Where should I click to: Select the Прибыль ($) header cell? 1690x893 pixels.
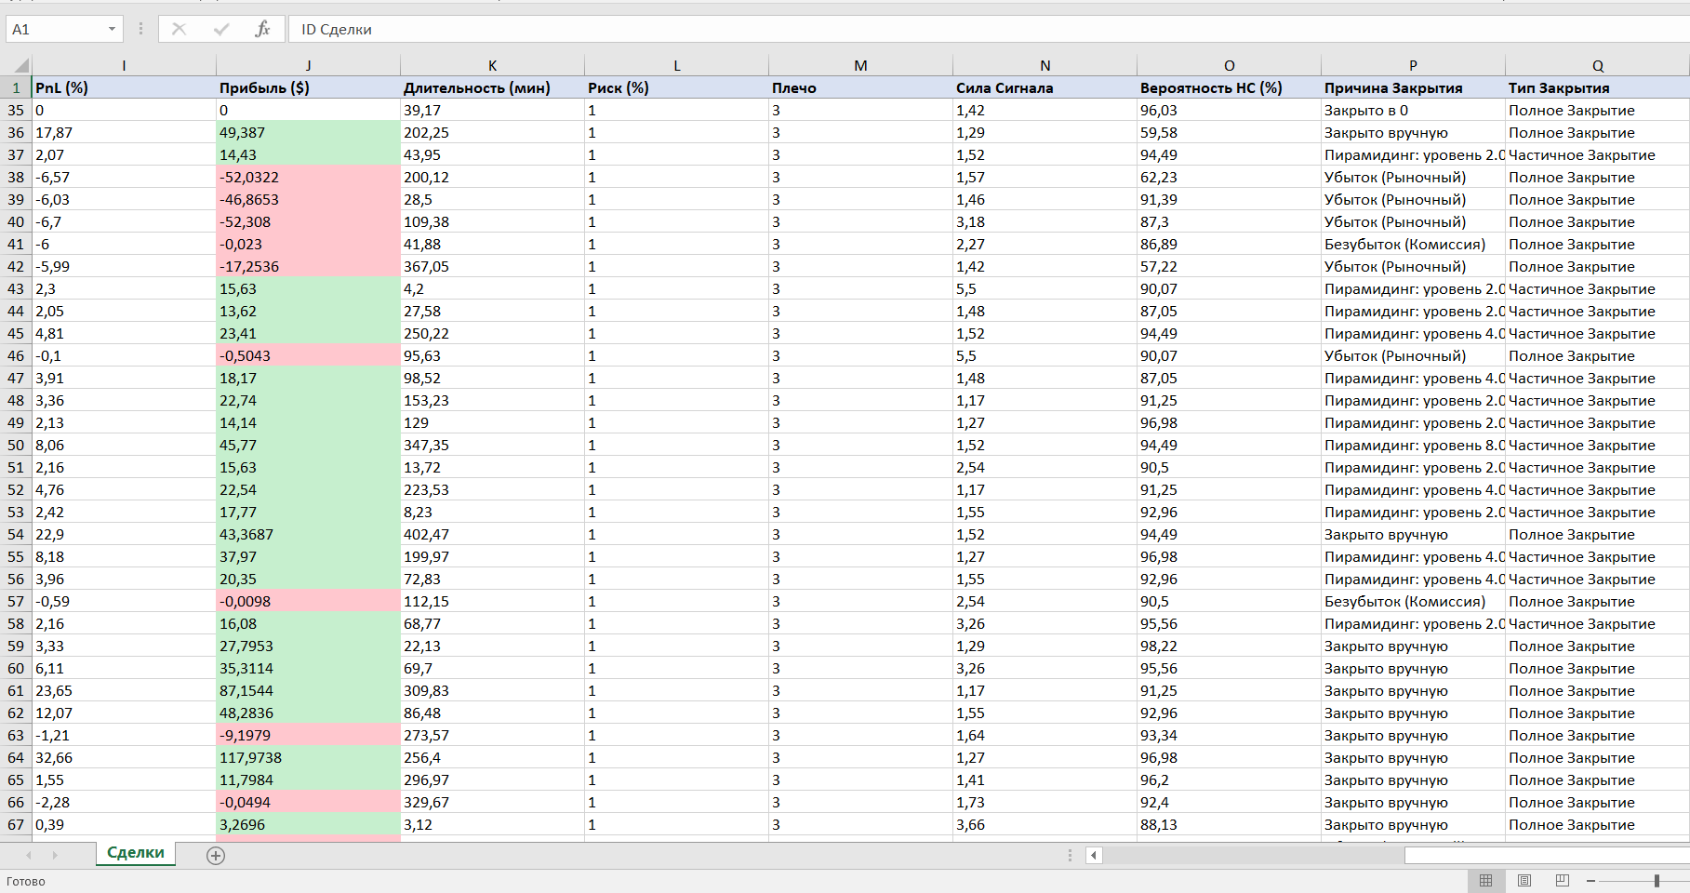[x=308, y=88]
